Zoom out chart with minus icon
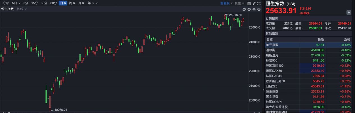Viewport: 355px width, 113px height. pyautogui.click(x=244, y=9)
